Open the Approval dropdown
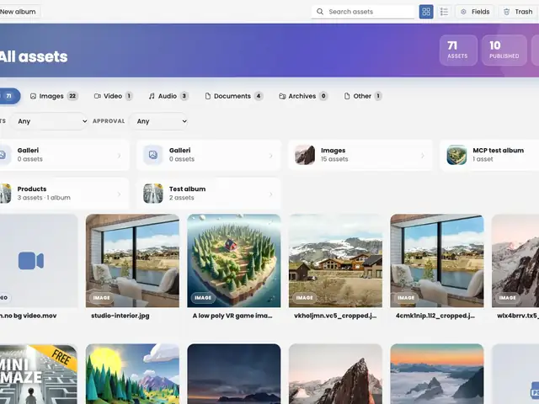 (159, 121)
